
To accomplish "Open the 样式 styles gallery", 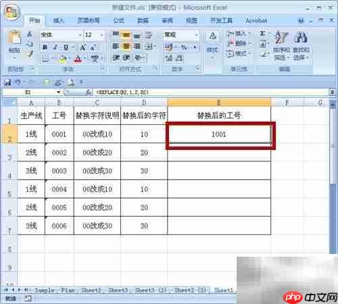I will click(212, 45).
